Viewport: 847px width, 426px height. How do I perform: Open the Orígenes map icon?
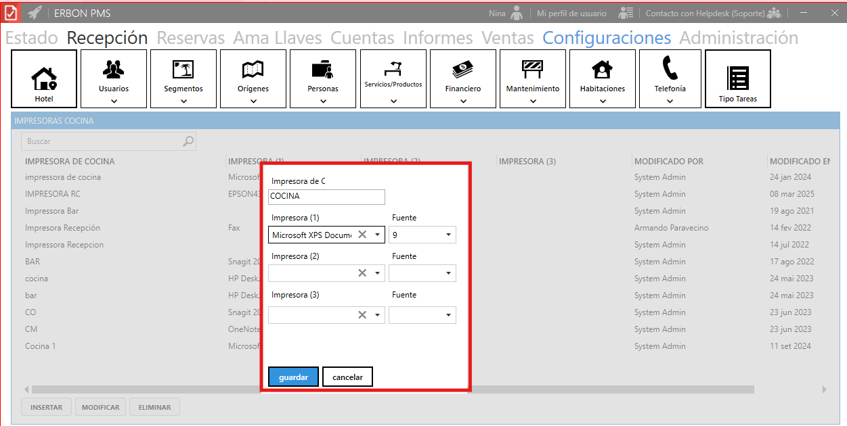click(253, 69)
